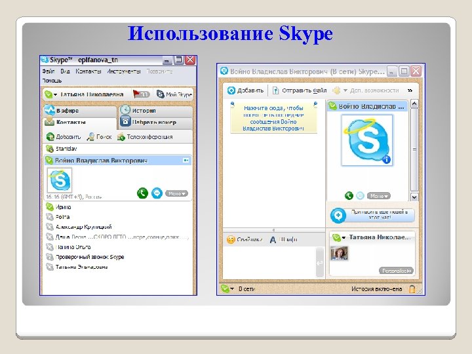Switch to the Контакты tab

pos(80,122)
